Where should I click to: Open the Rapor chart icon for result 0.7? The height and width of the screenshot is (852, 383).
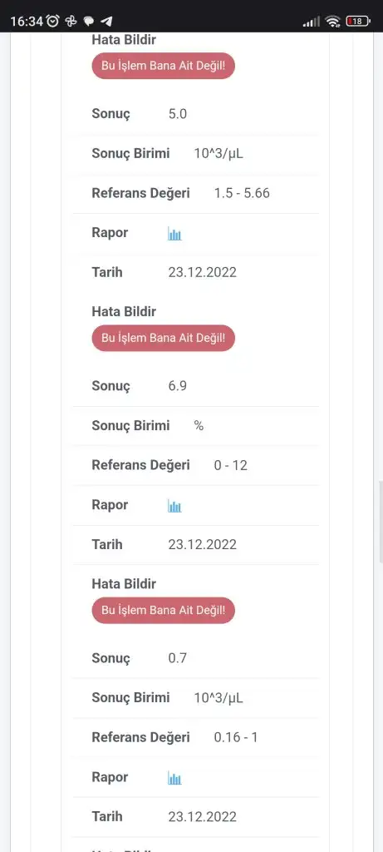tap(174, 779)
